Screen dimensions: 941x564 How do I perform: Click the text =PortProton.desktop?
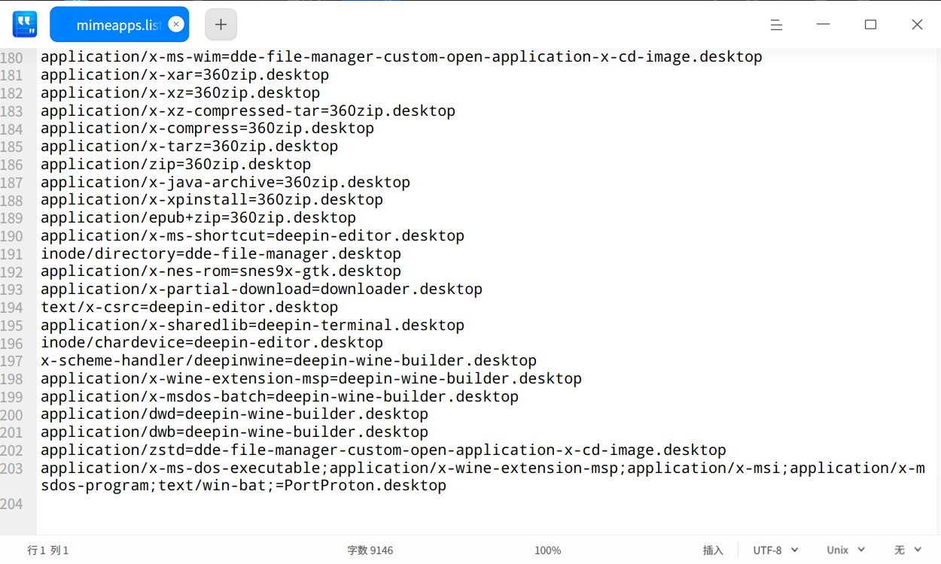361,486
